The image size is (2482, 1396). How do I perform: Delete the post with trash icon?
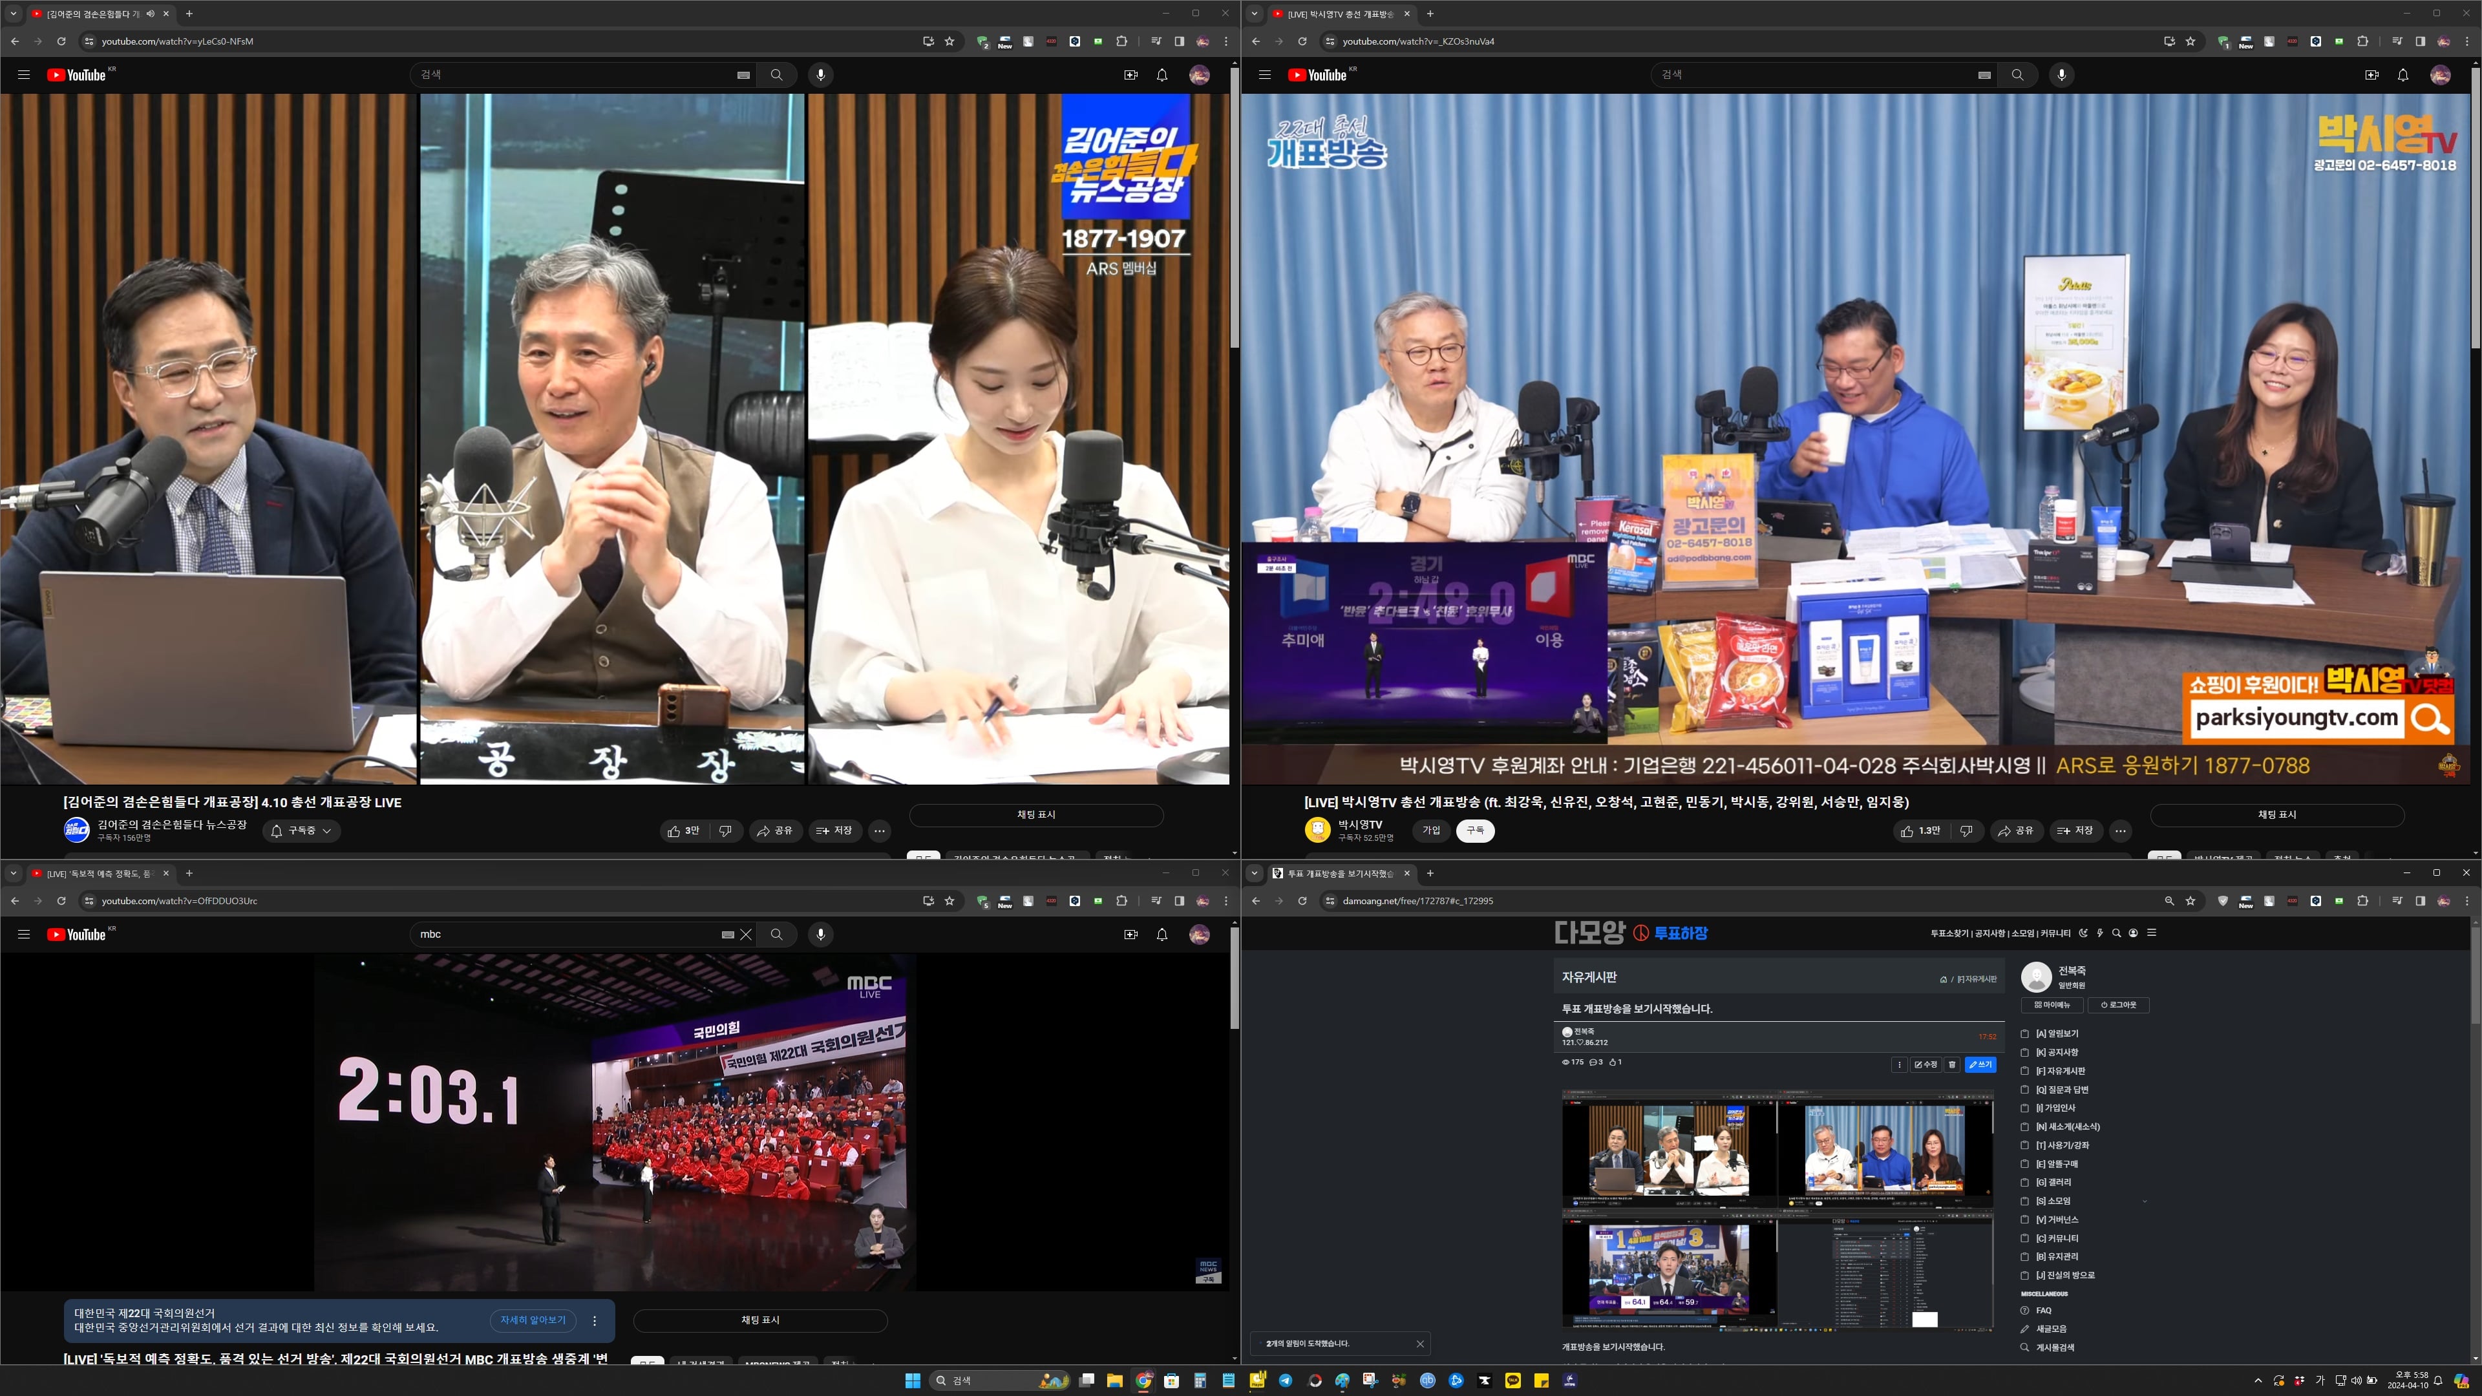(1952, 1064)
